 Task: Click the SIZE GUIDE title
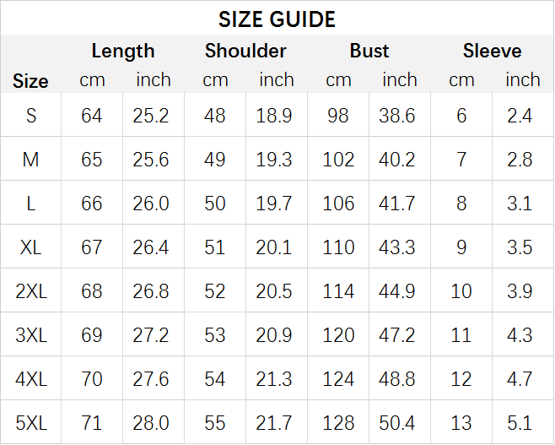277,19
